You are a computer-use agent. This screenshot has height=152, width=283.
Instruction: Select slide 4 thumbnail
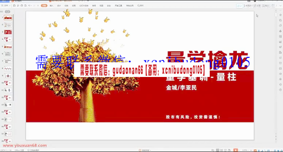pos(8,39)
